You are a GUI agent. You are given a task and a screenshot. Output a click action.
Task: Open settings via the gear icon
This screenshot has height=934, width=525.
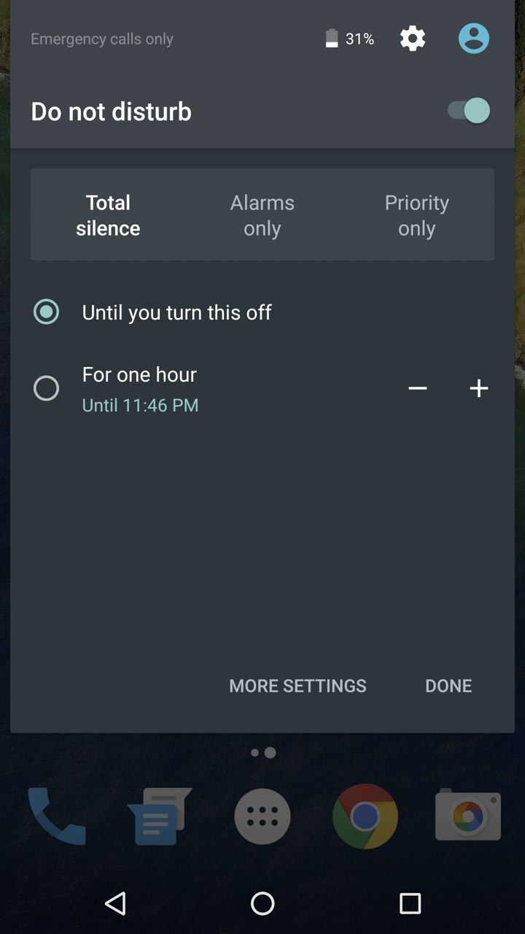(413, 39)
